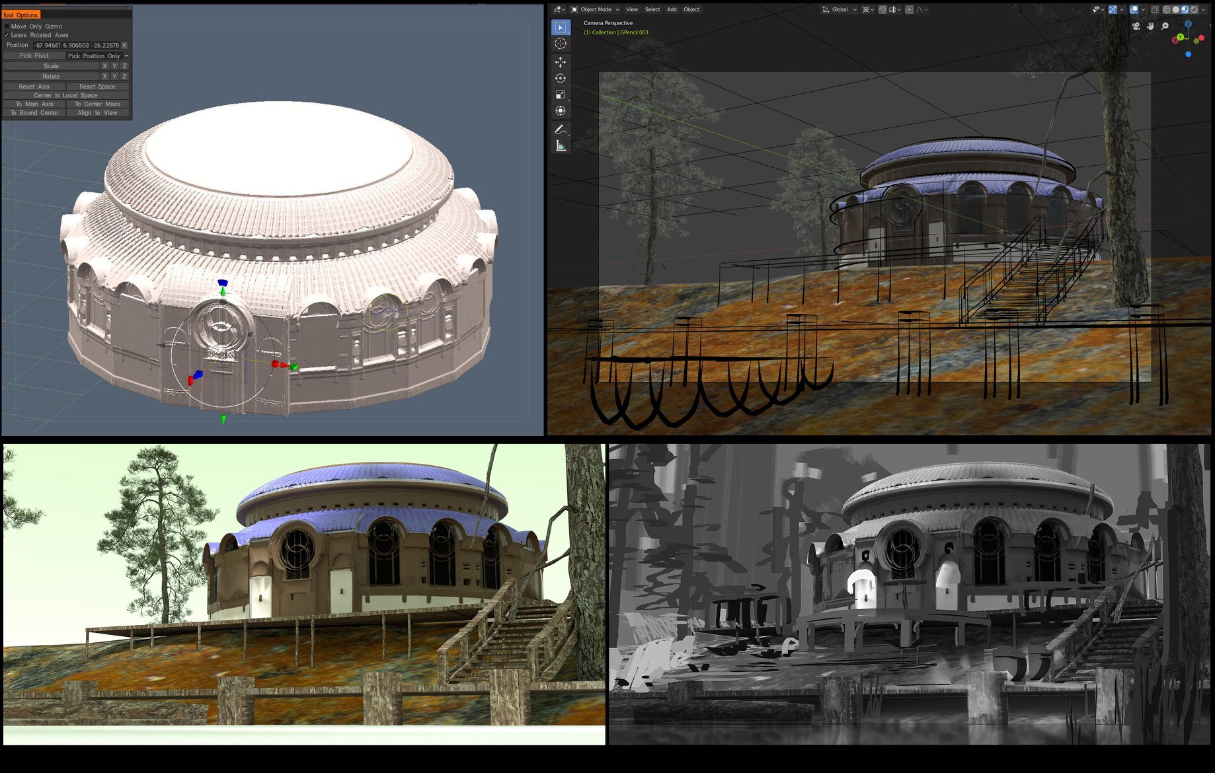
Task: Click the Rotate Z axis button
Action: tap(124, 76)
